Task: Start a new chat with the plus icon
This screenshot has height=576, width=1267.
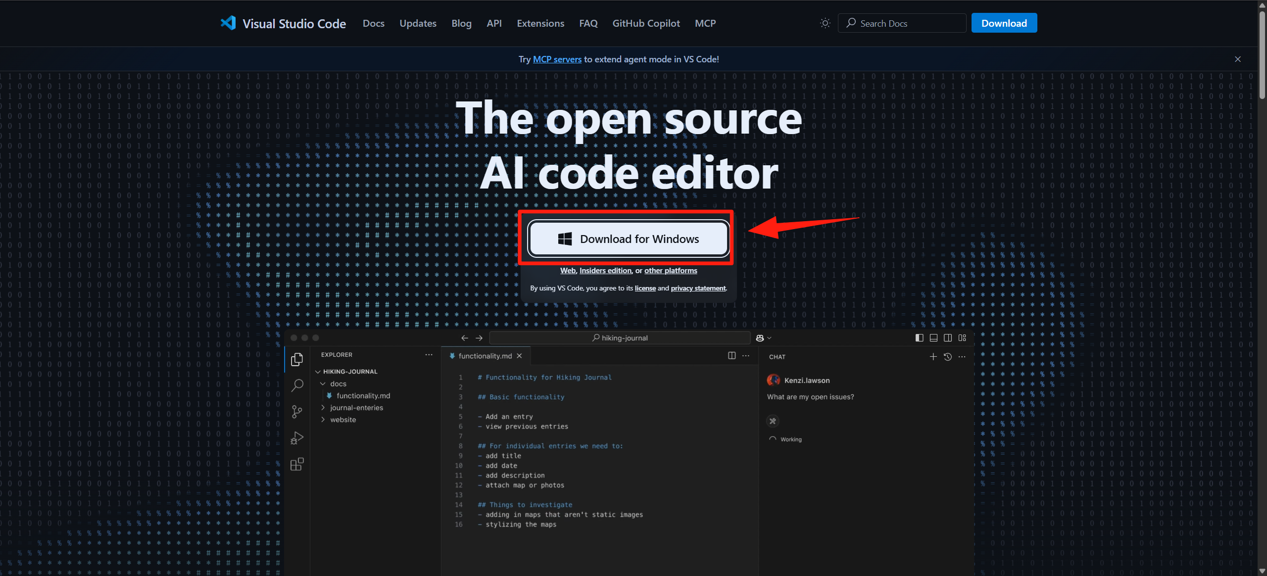Action: pos(933,356)
